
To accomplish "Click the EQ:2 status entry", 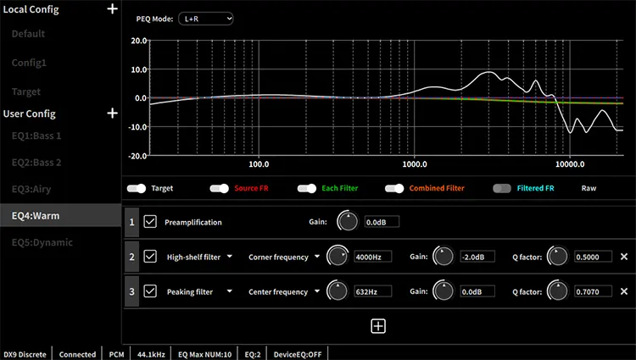I will tap(253, 354).
